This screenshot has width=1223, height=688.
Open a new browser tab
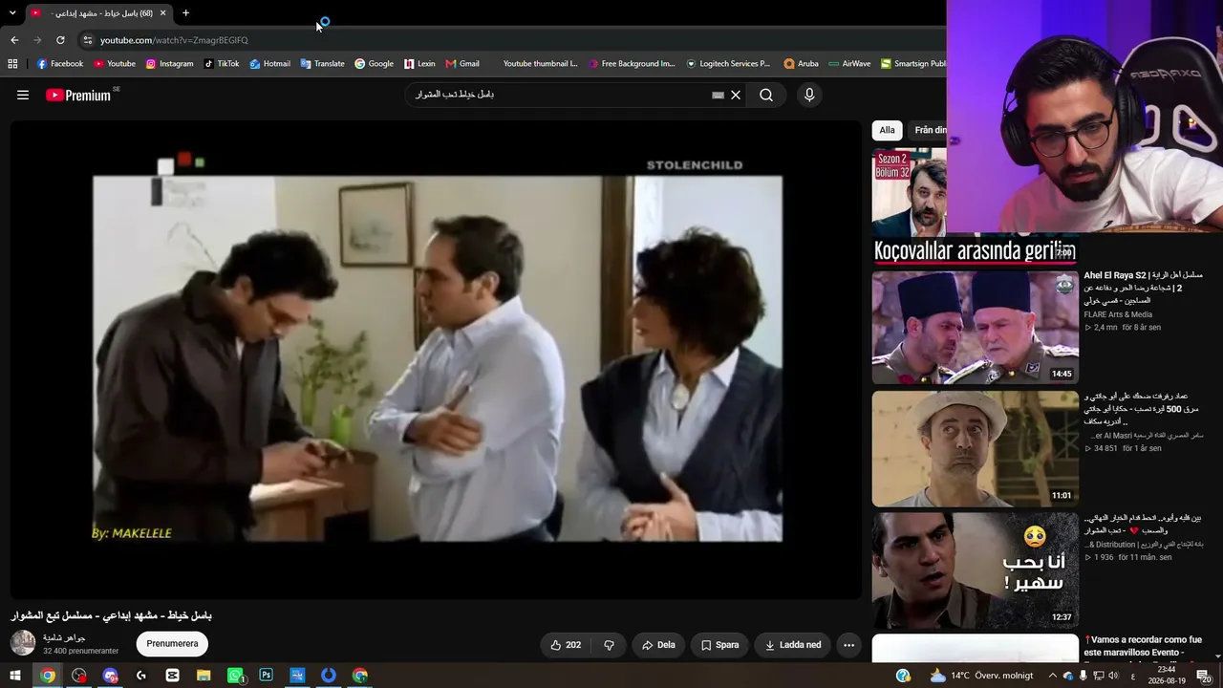point(185,13)
